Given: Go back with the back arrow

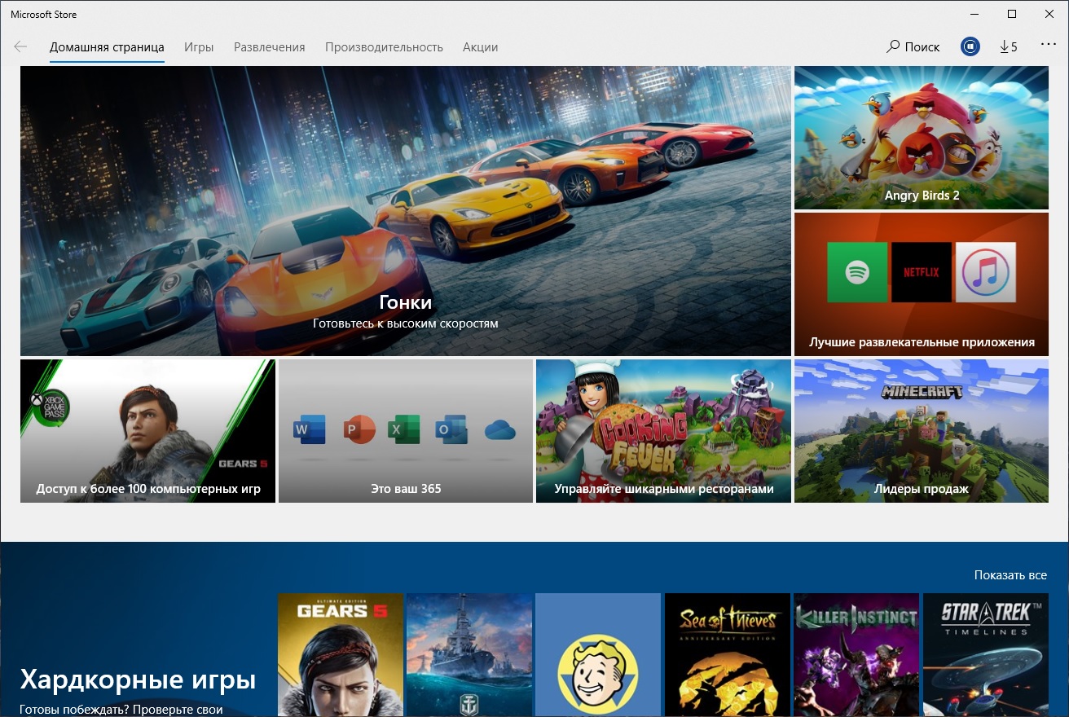Looking at the screenshot, I should click(20, 46).
